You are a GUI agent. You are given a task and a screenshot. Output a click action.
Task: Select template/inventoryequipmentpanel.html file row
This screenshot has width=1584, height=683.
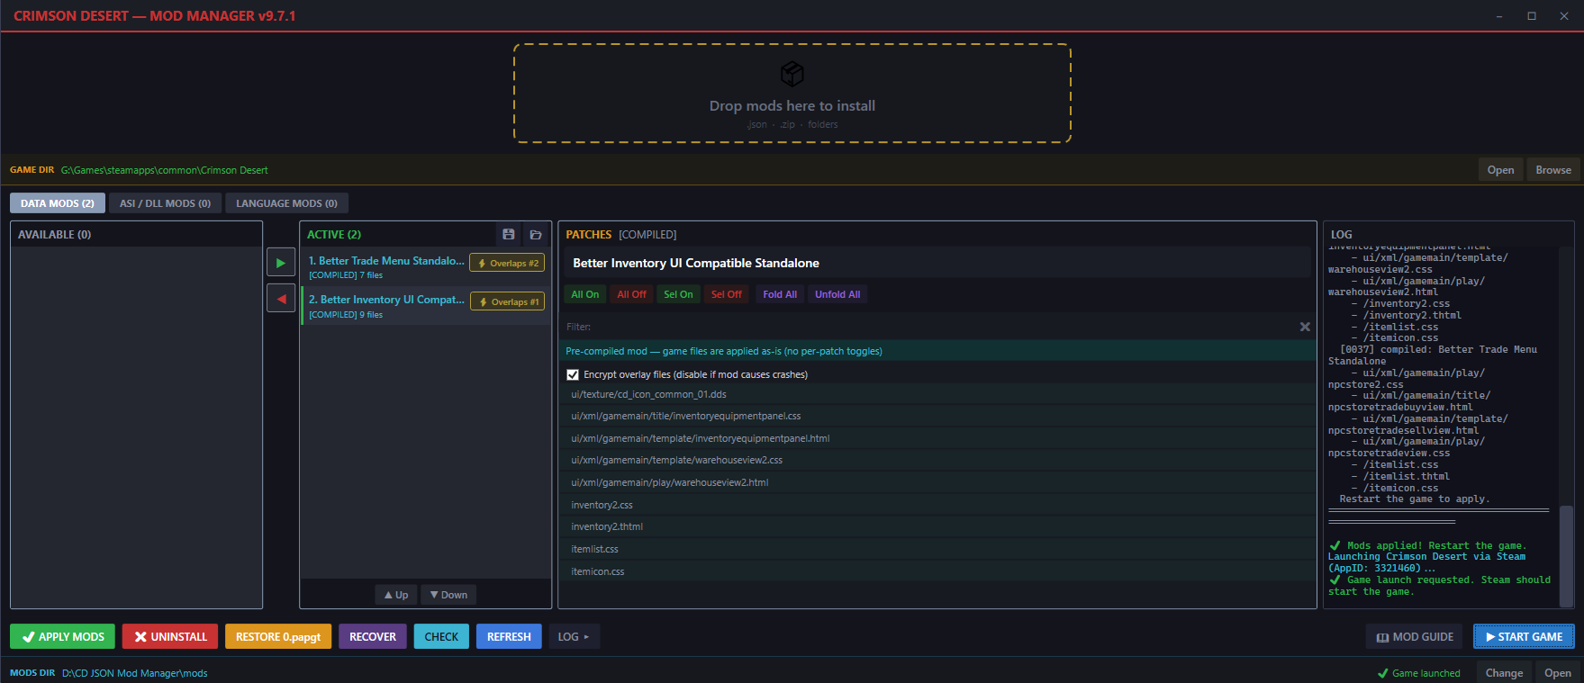click(x=937, y=438)
